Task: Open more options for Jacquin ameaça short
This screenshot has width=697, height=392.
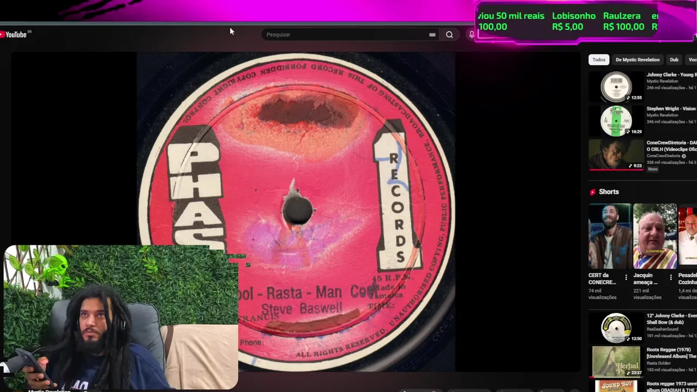Action: pos(671,278)
